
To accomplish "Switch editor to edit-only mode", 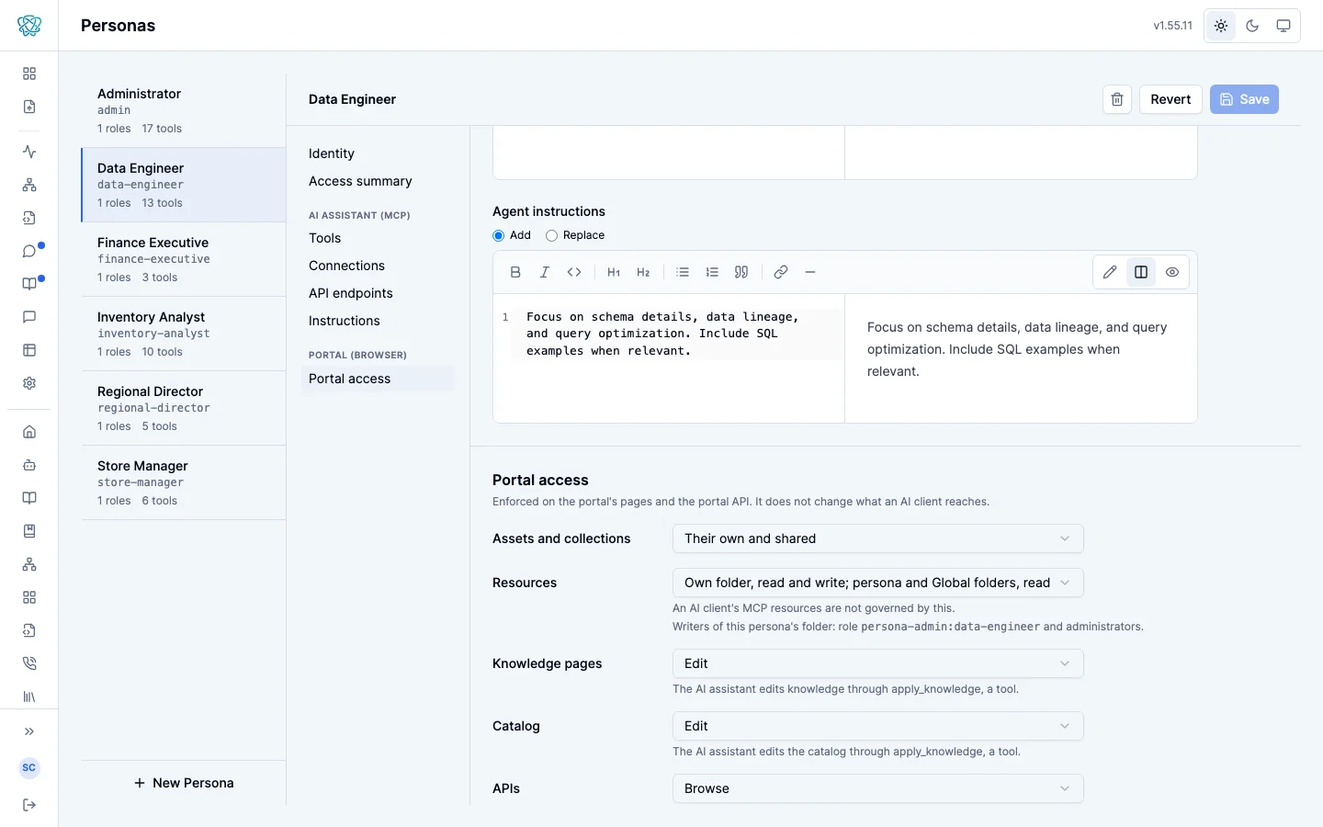I will tap(1110, 272).
